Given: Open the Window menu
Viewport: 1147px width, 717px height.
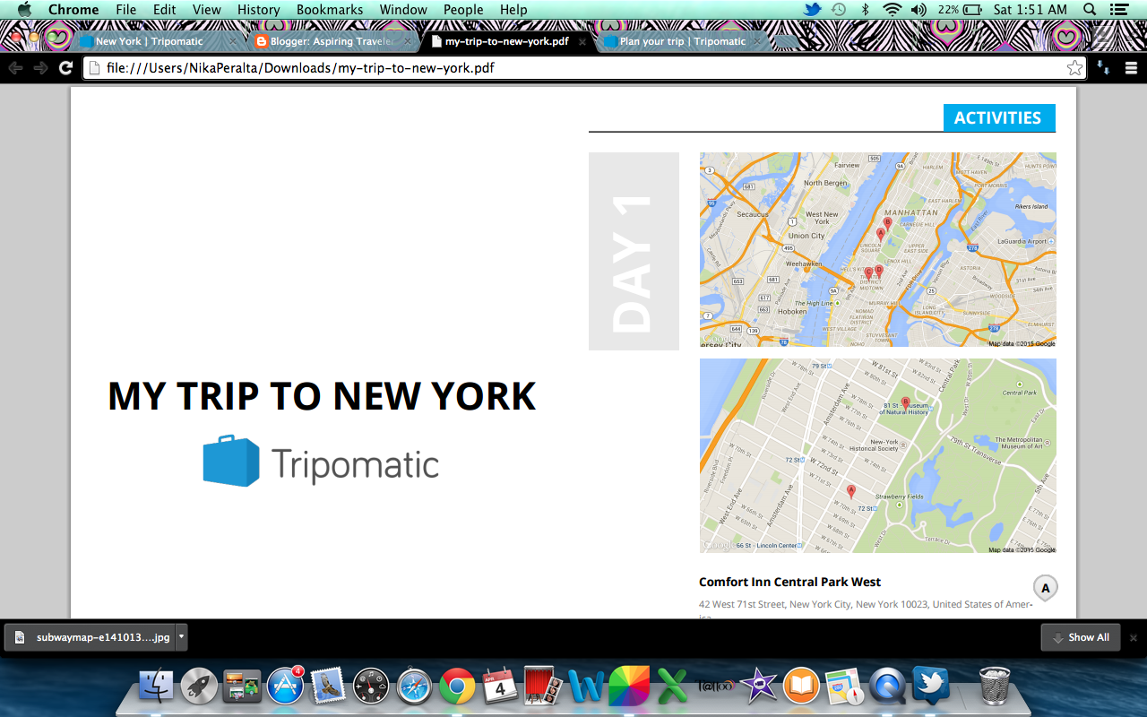Looking at the screenshot, I should pos(403,10).
